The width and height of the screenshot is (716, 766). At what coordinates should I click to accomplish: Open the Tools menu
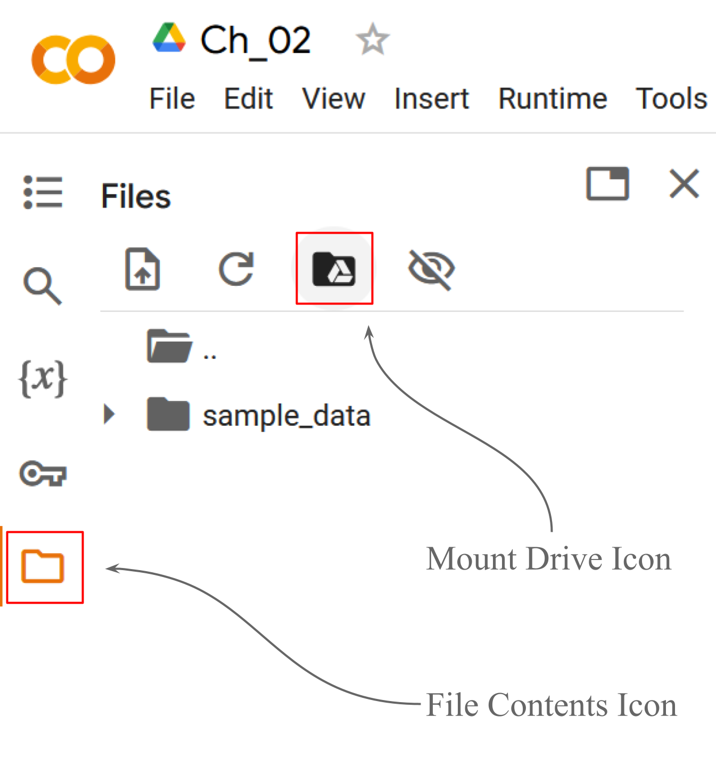coord(670,98)
